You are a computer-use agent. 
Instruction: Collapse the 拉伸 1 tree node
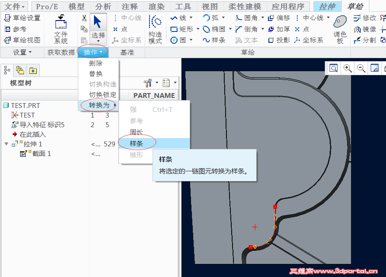7,144
